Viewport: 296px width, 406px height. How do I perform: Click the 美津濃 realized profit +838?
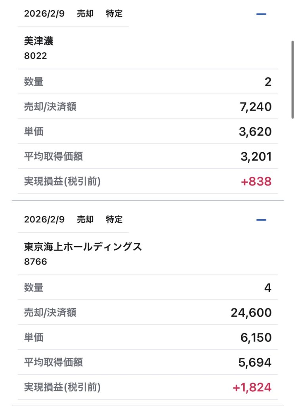click(x=256, y=182)
